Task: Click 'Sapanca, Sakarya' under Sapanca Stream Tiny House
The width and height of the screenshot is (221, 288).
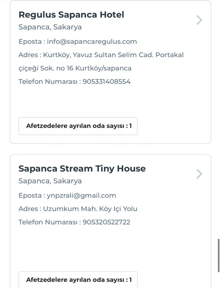Action: 50,181
